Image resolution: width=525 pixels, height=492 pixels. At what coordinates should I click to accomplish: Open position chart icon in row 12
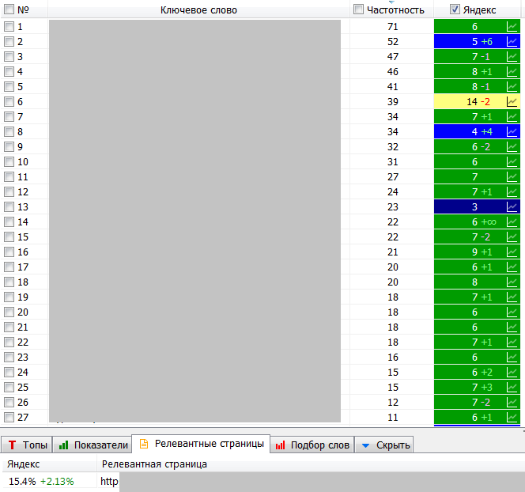tap(512, 192)
